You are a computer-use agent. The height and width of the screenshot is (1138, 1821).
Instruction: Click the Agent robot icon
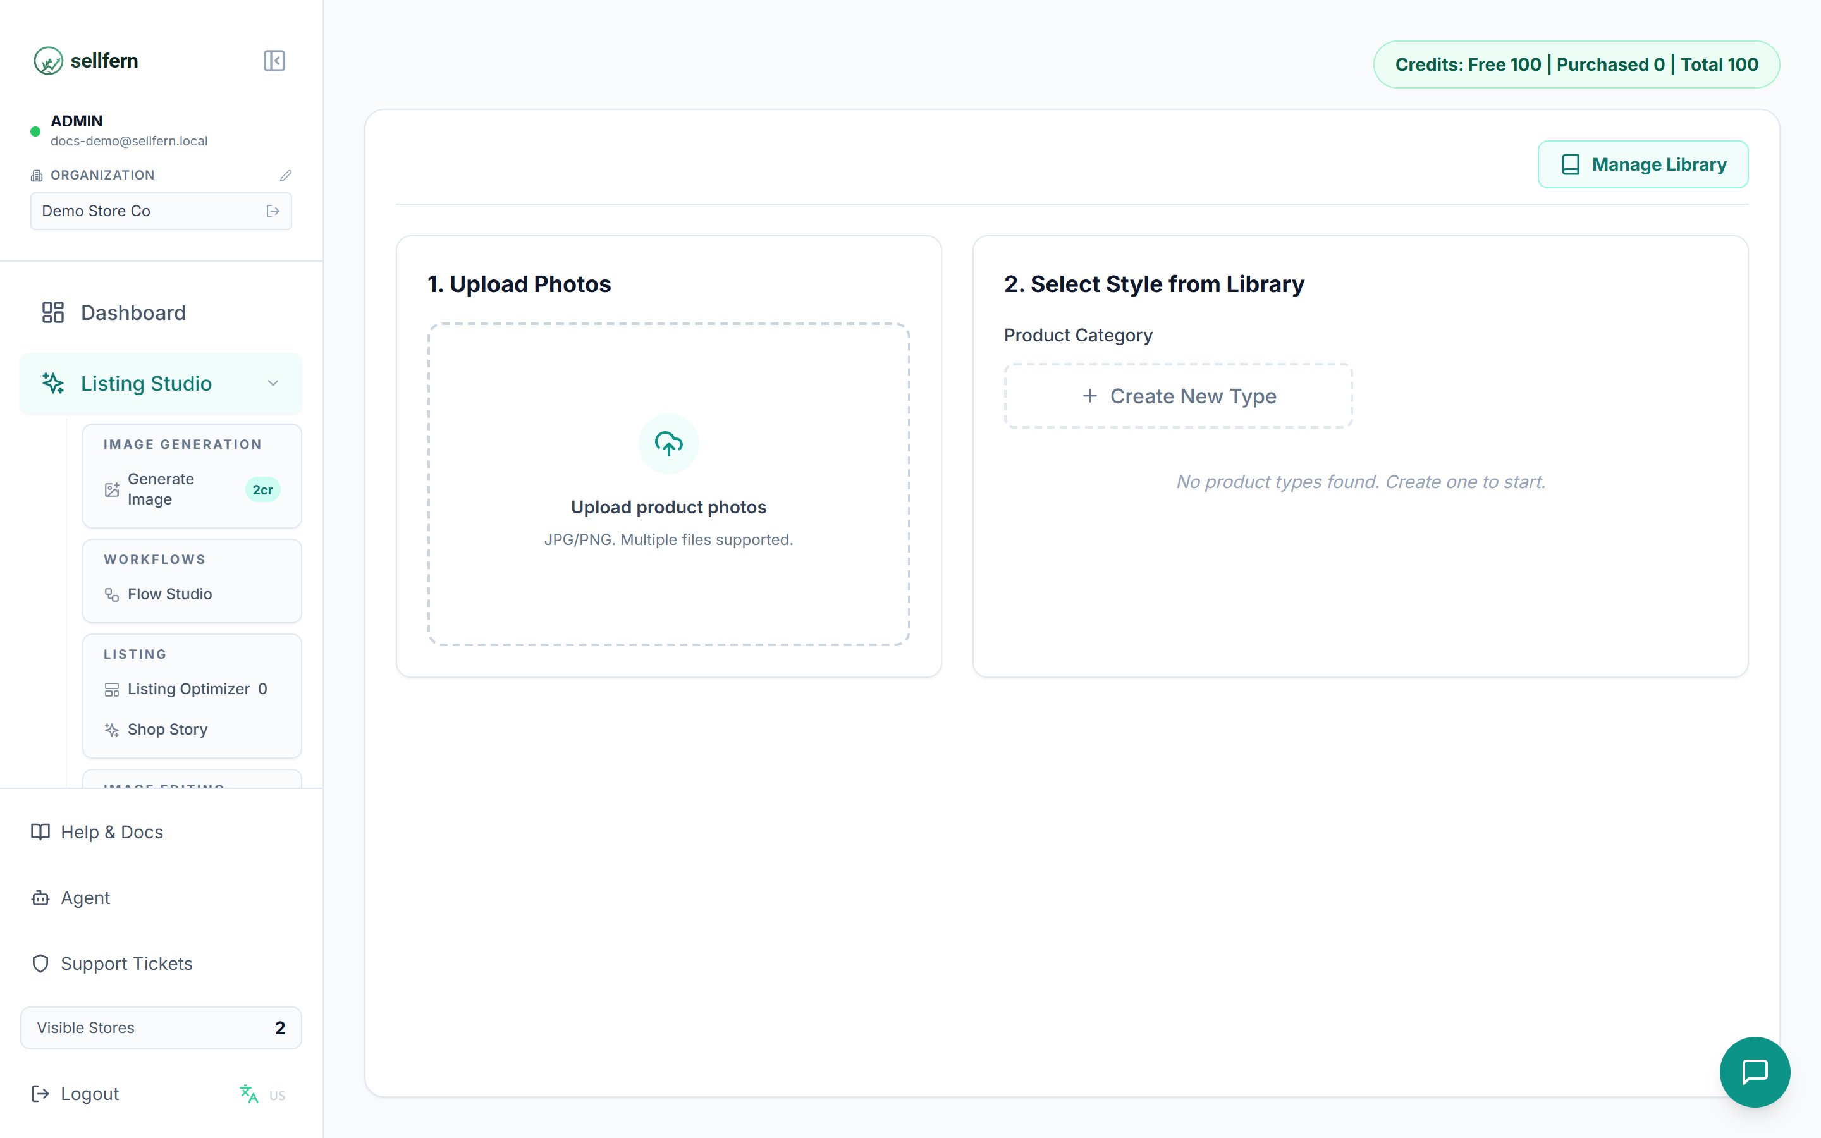(40, 898)
